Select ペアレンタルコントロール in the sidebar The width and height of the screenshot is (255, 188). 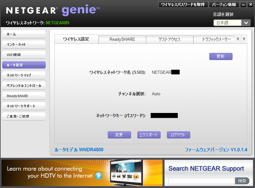(x=24, y=85)
